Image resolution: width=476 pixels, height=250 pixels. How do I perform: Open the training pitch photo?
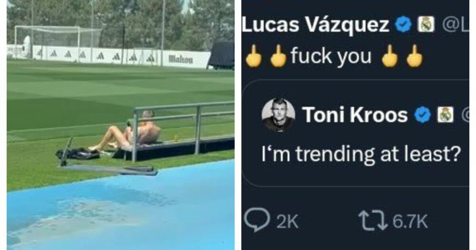tap(121, 125)
